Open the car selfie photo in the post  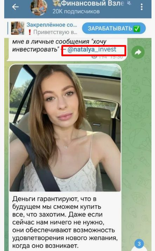(65, 128)
